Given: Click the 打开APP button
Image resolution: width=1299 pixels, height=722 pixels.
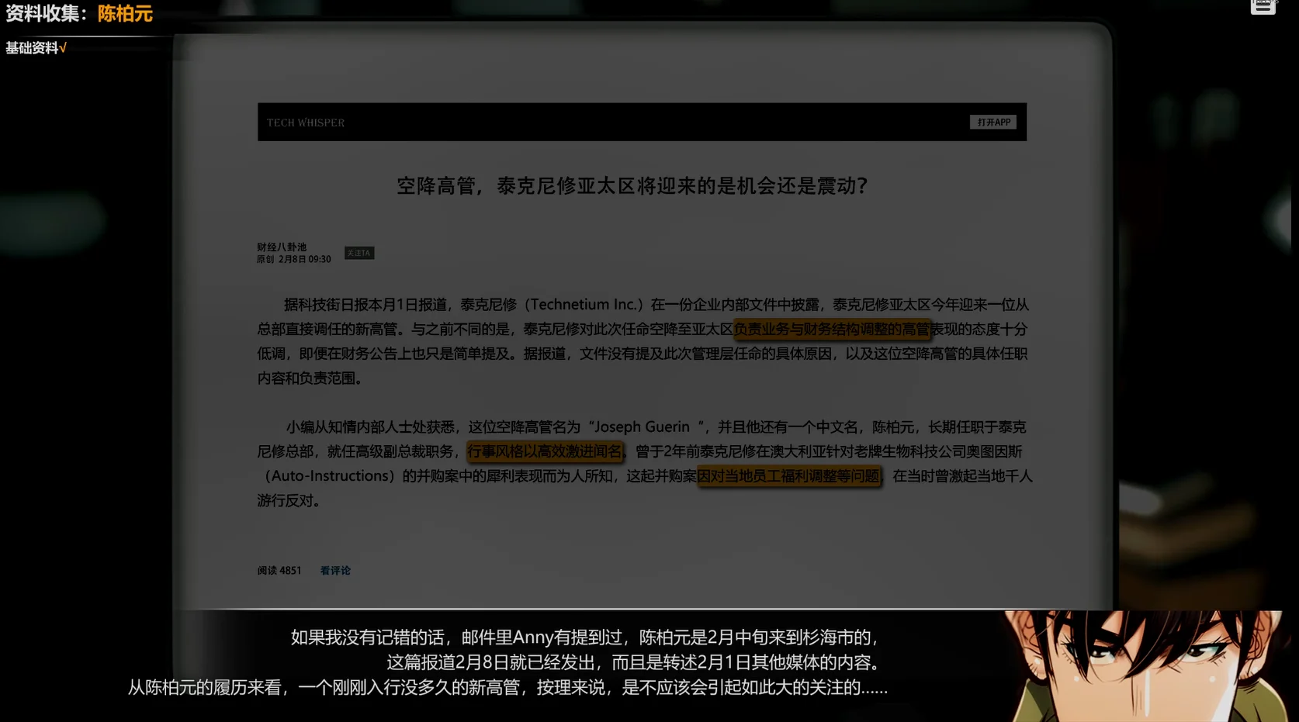Looking at the screenshot, I should click(x=993, y=123).
